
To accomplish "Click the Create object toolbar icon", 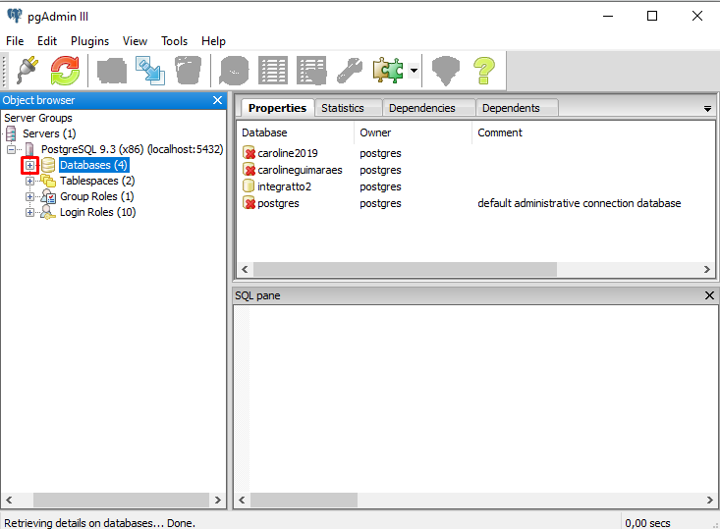I will 150,71.
